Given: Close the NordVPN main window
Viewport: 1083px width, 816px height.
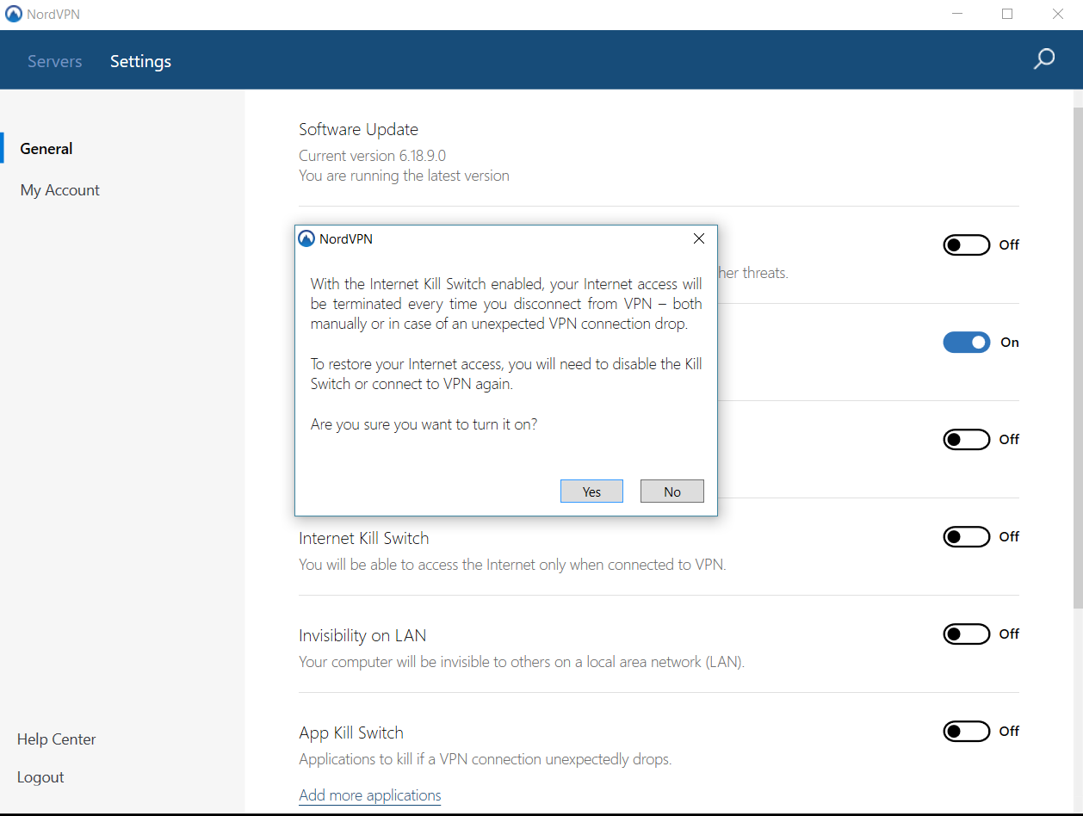Looking at the screenshot, I should point(1058,15).
